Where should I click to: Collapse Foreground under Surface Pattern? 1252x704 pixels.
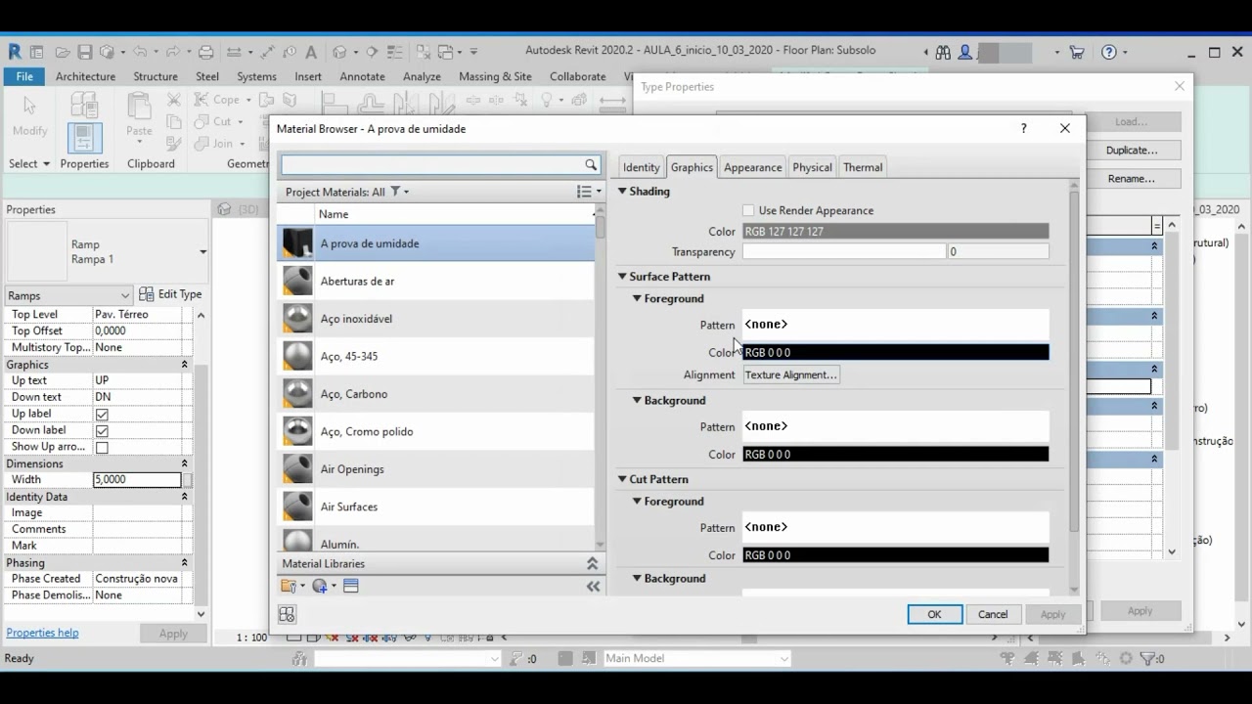637,298
